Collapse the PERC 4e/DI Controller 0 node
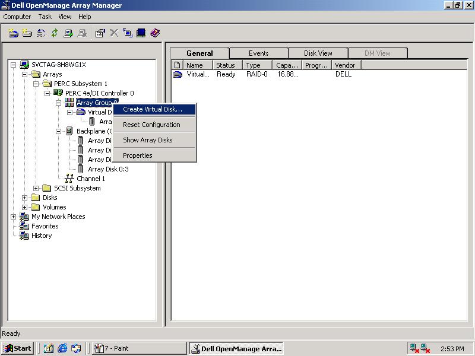The width and height of the screenshot is (475, 356). 47,93
